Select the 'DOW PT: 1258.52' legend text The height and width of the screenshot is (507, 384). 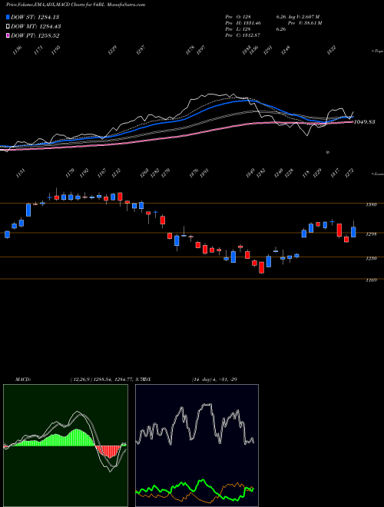point(35,35)
